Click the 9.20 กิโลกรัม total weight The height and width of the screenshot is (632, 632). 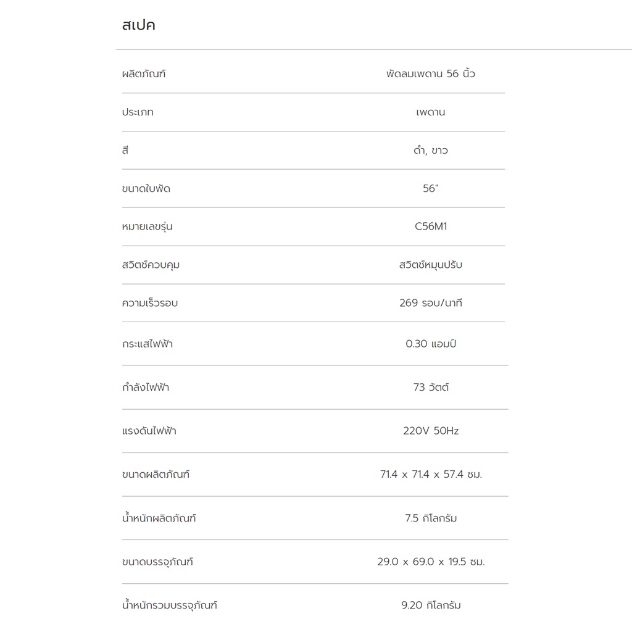430,605
